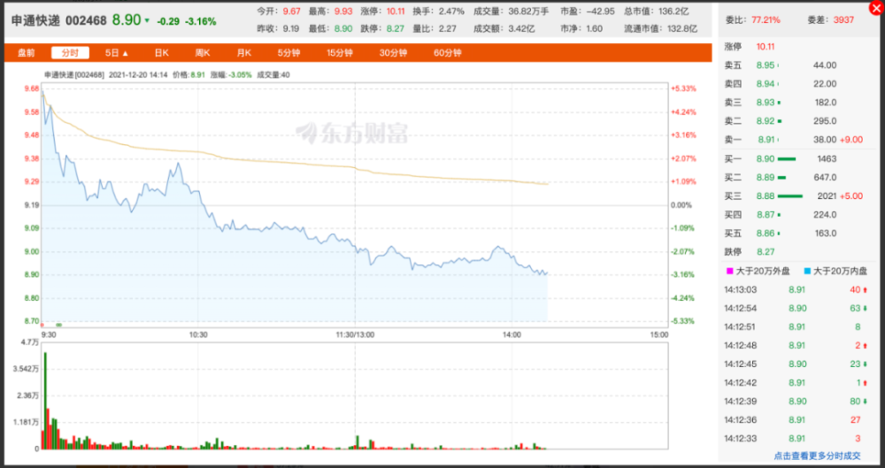Switch to the 月K tab
This screenshot has width=885, height=468.
click(244, 53)
